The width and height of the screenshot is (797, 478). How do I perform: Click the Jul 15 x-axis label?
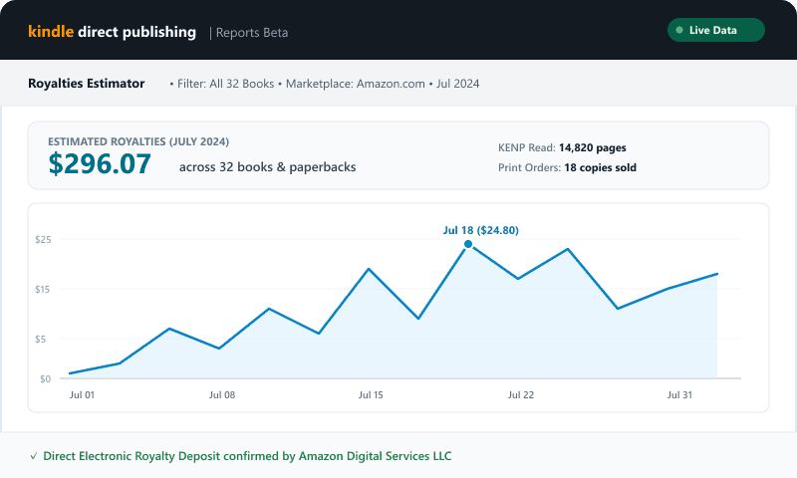pyautogui.click(x=371, y=394)
